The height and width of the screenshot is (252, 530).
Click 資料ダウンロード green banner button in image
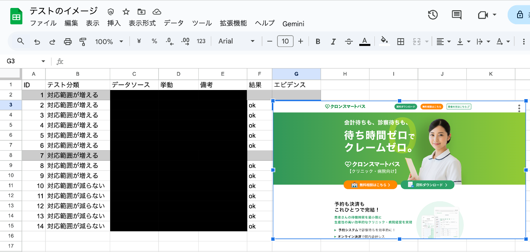(427, 185)
